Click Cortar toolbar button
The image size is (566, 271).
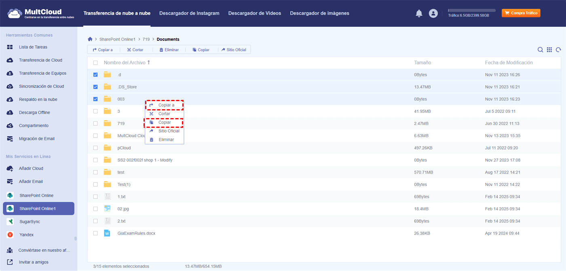pyautogui.click(x=135, y=50)
